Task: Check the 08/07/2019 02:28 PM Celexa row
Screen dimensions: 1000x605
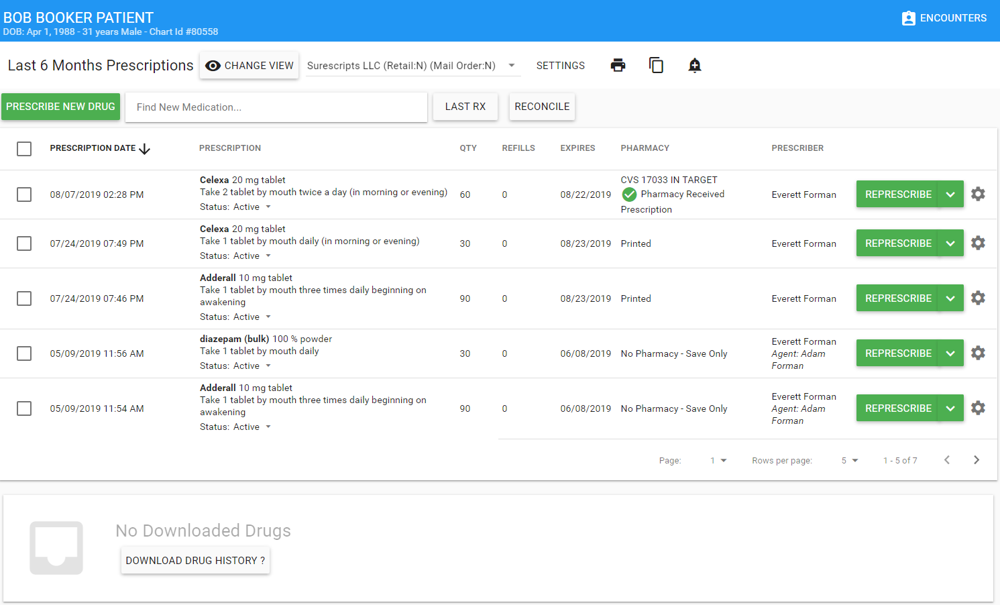Action: (24, 195)
